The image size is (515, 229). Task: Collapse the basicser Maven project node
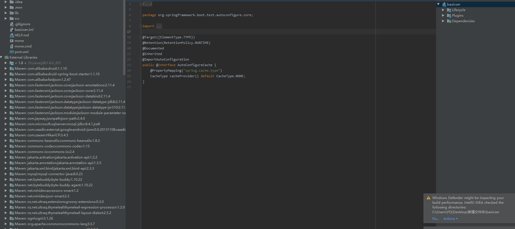point(438,4)
